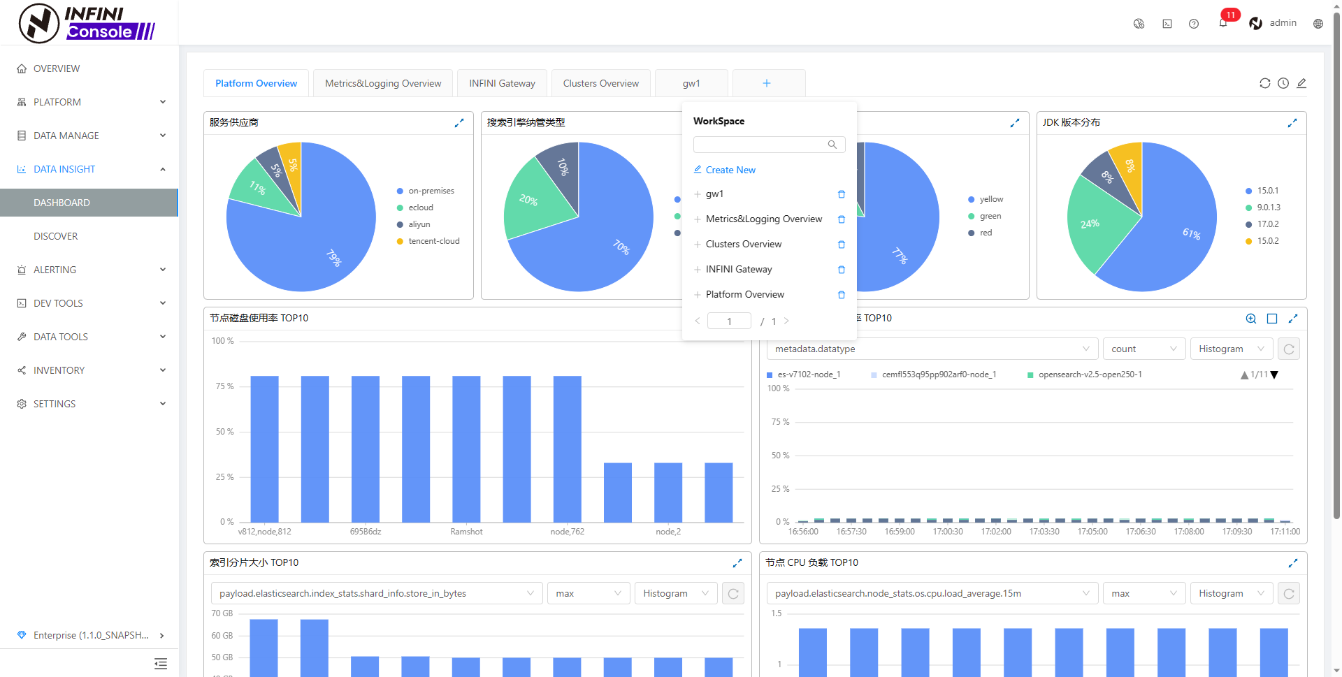
Task: Expand the JDK 版本分布 panel to fullscreen
Action: pos(1292,123)
